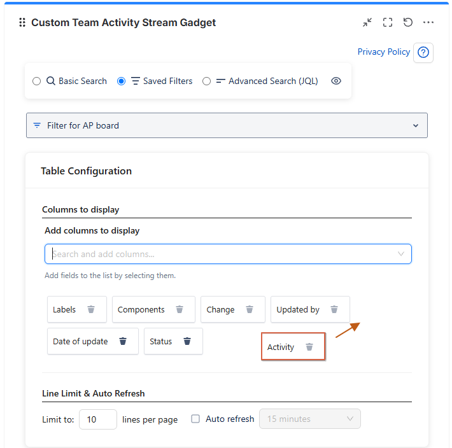Viewport: 452px width, 448px height.
Task: Open the 15 minutes refresh interval dropdown
Action: point(310,419)
